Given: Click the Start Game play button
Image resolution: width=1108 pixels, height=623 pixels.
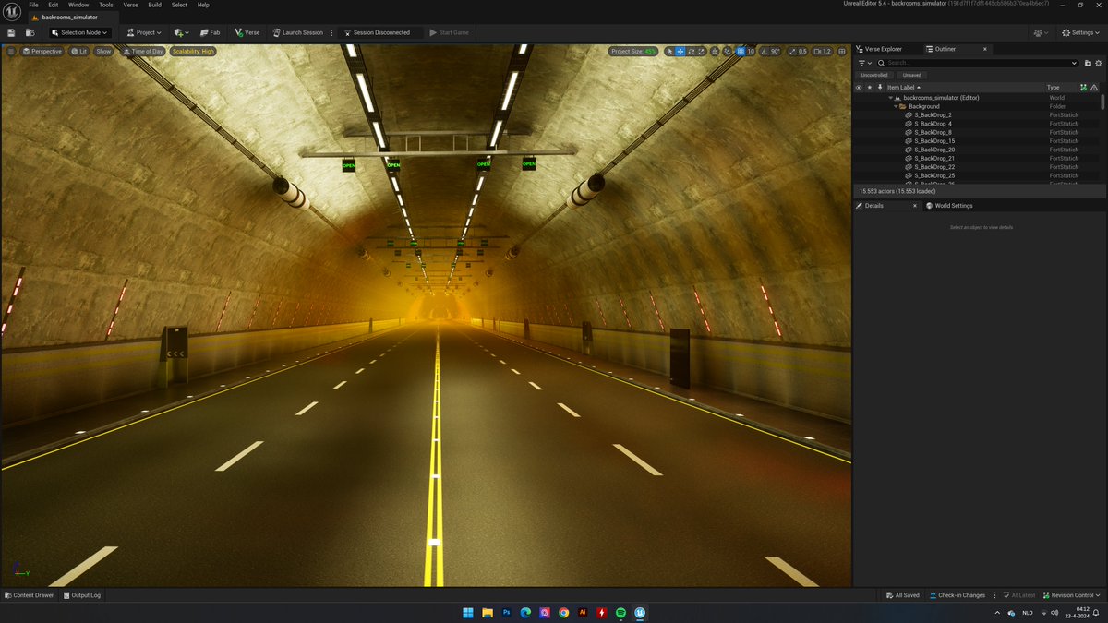Looking at the screenshot, I should point(450,32).
